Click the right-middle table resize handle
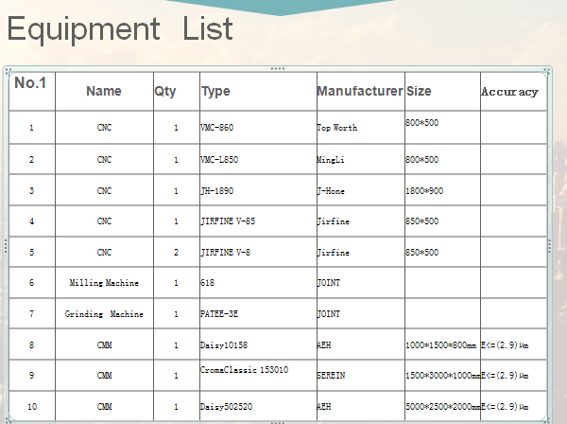The image size is (567, 424). (x=549, y=244)
